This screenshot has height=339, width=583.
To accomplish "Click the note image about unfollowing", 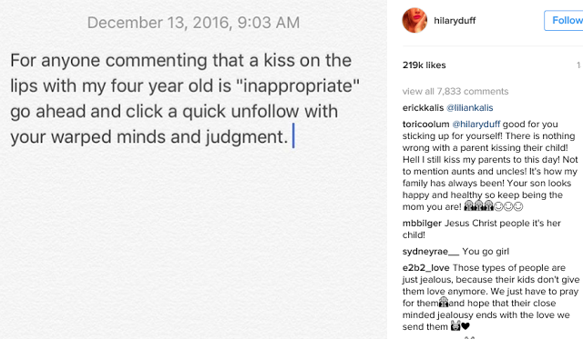I will [x=193, y=169].
